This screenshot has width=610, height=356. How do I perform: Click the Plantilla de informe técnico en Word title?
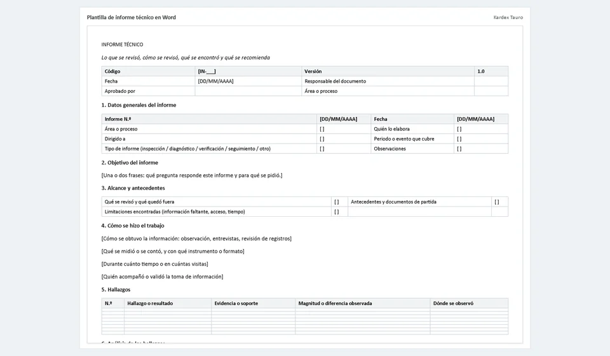click(131, 18)
